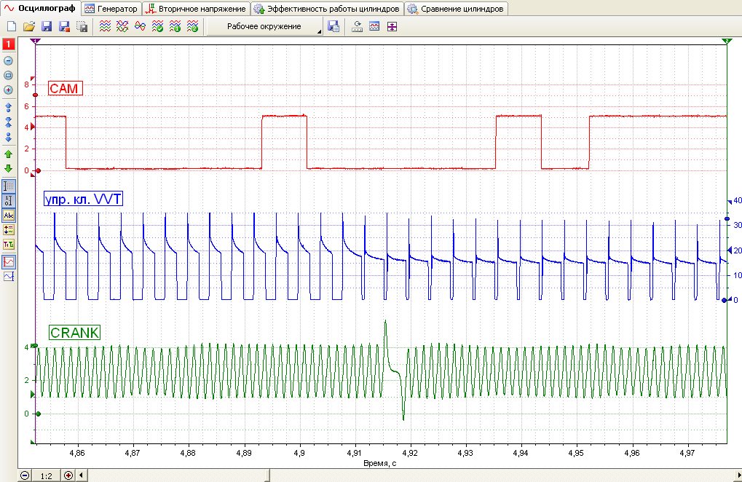
Task: Toggle the Abc channel labels button
Action: click(x=9, y=216)
